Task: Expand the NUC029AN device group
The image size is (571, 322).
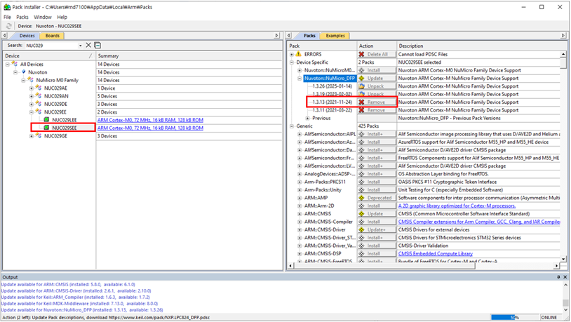Action: 32,97
